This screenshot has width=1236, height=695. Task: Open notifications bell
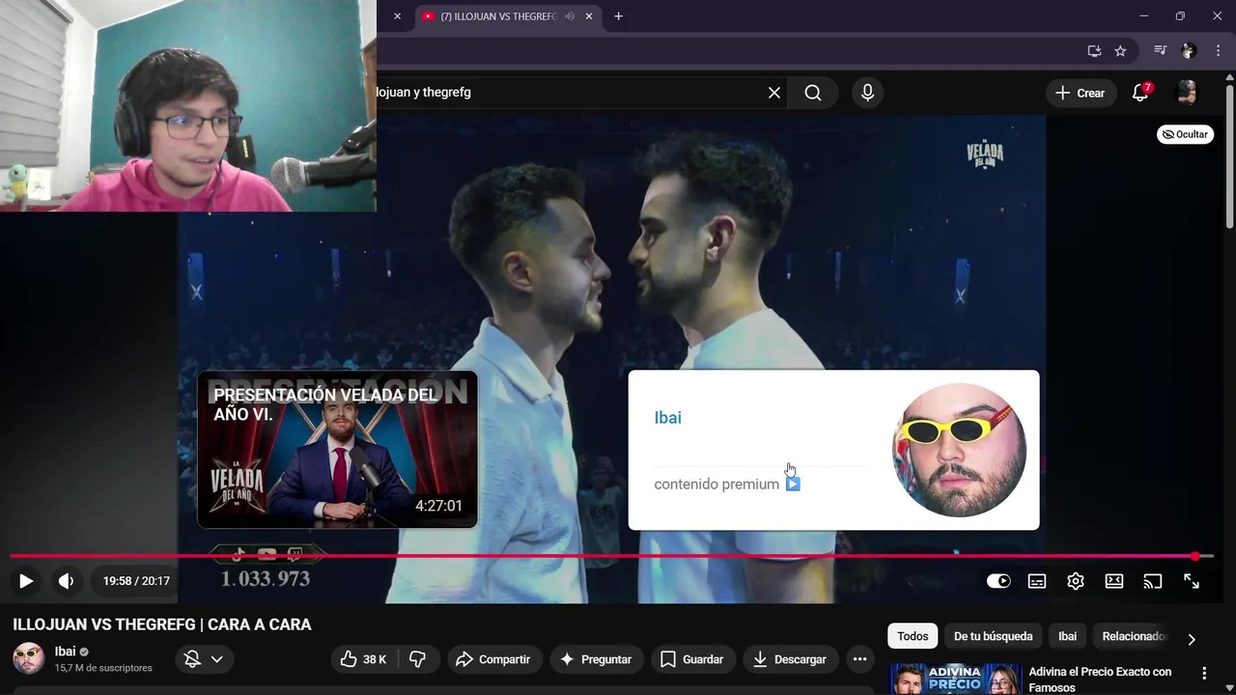pos(1140,93)
